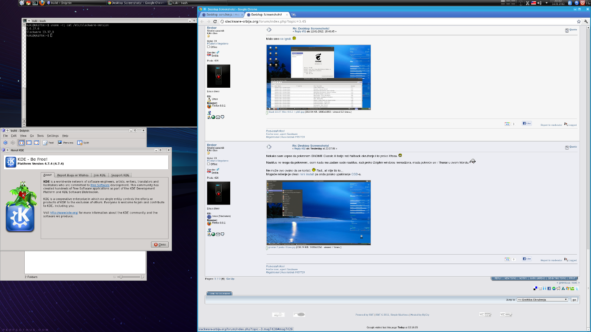
Task: Bookmark this page with the star icon
Action: coord(579,21)
